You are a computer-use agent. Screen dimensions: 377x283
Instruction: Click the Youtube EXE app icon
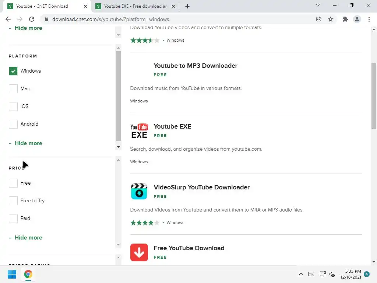point(139,131)
